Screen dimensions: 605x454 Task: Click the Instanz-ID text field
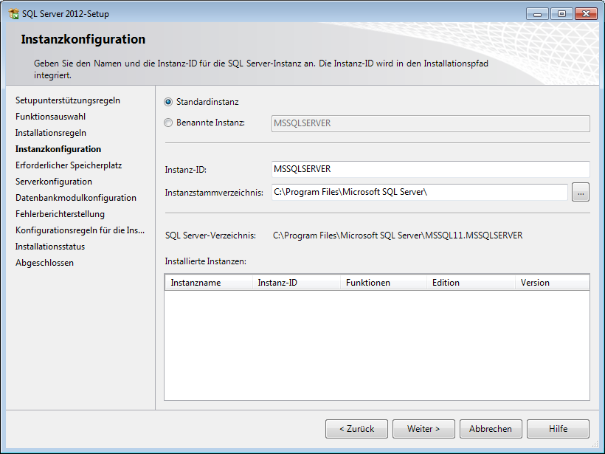coord(430,169)
